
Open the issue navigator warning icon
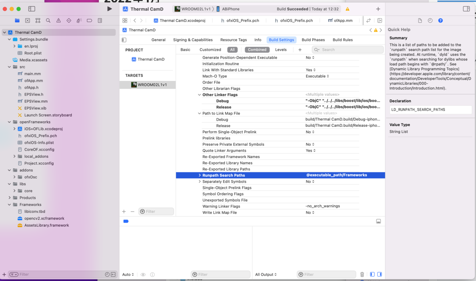58,21
